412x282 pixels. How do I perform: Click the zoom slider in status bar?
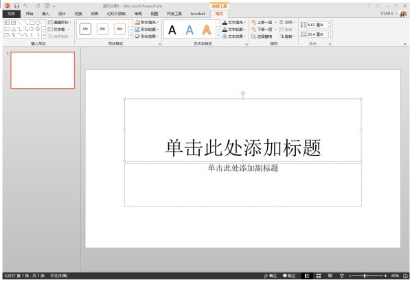point(365,275)
